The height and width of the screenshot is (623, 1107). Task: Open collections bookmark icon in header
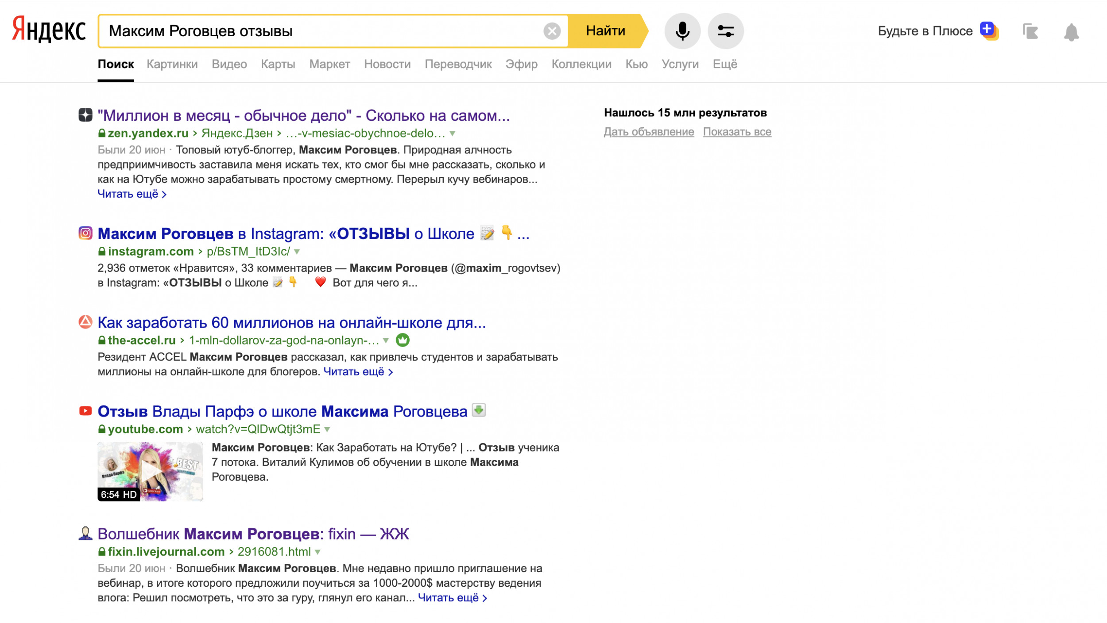coord(1030,31)
